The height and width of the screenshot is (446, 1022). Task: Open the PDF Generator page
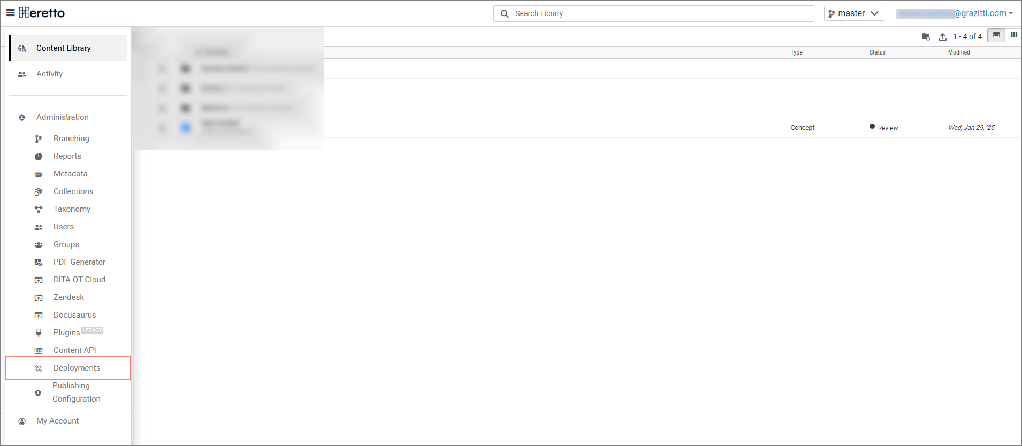[x=79, y=262]
